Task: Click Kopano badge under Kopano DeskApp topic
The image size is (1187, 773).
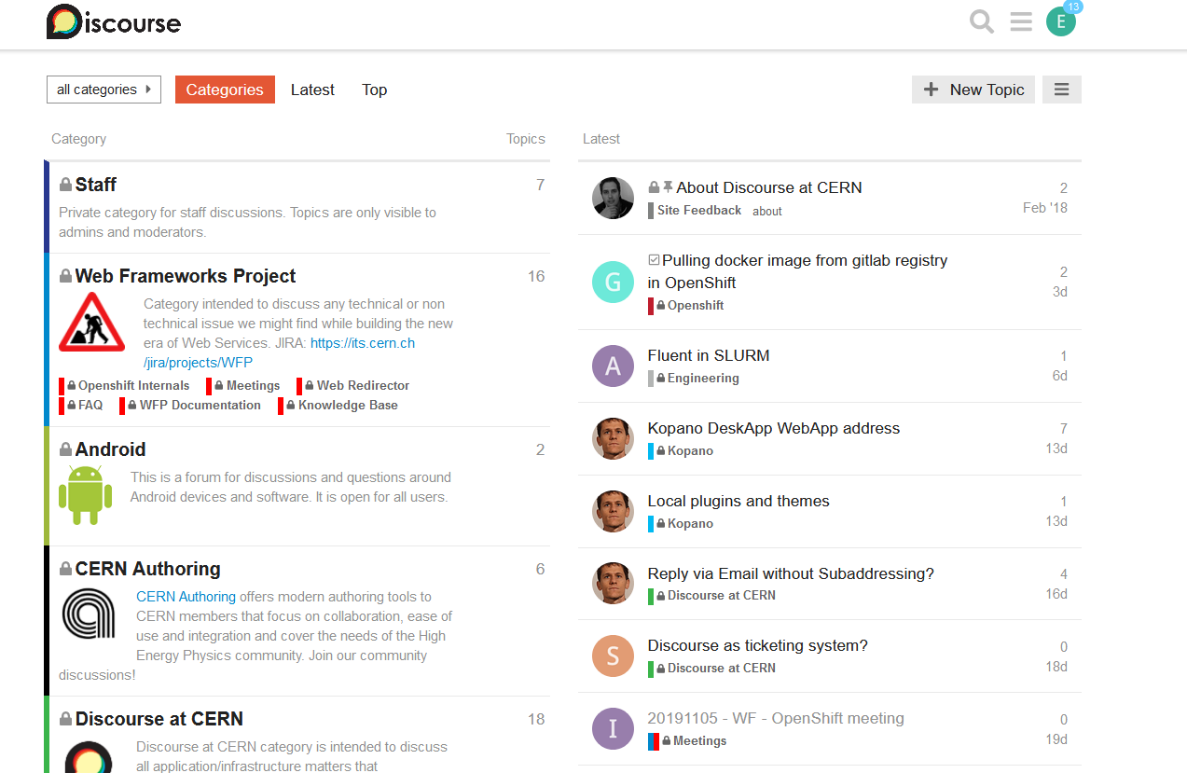Action: coord(681,451)
